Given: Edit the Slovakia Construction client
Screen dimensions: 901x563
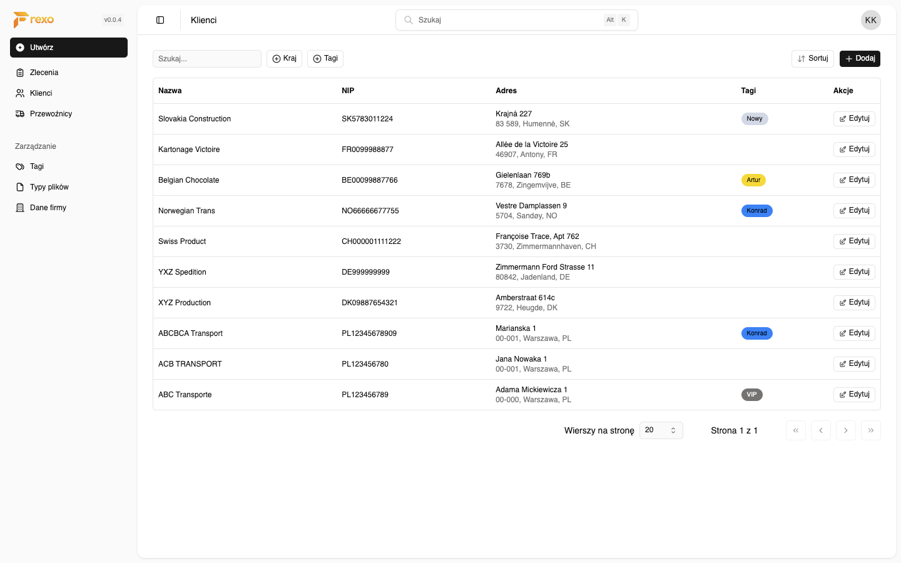Looking at the screenshot, I should coord(853,119).
